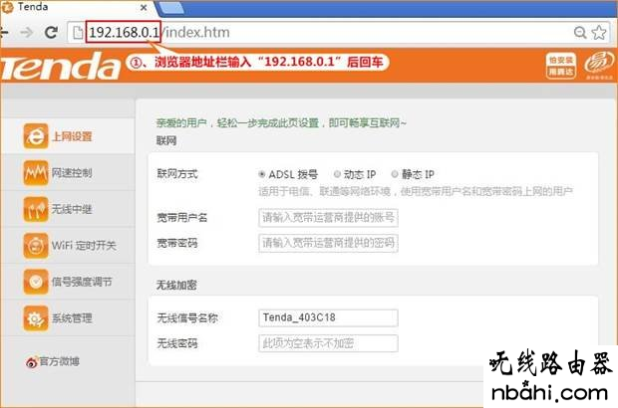Open the 无线中继 wireless repeater icon
618x408 pixels.
click(36, 209)
